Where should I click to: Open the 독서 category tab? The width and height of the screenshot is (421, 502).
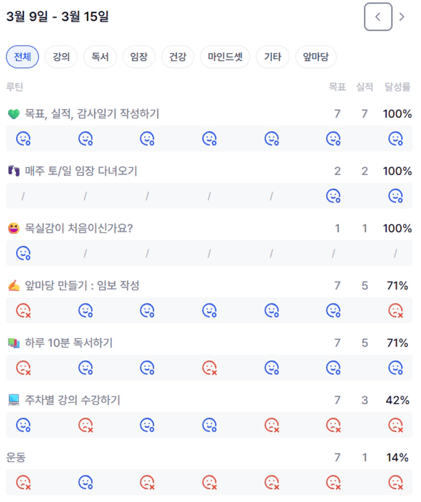click(x=100, y=57)
